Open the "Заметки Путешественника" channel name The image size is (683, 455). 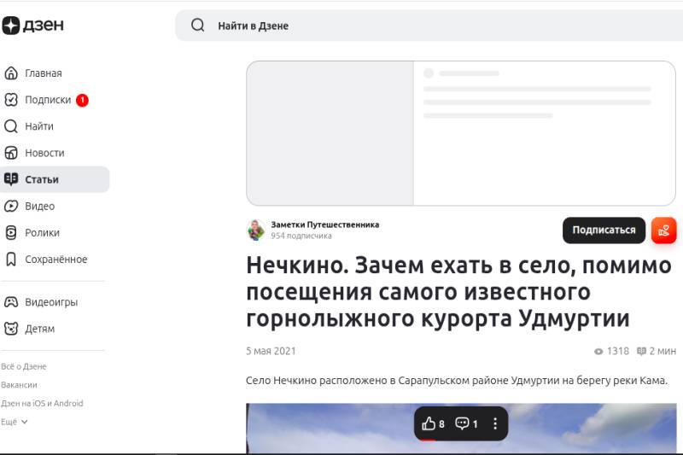pyautogui.click(x=325, y=225)
